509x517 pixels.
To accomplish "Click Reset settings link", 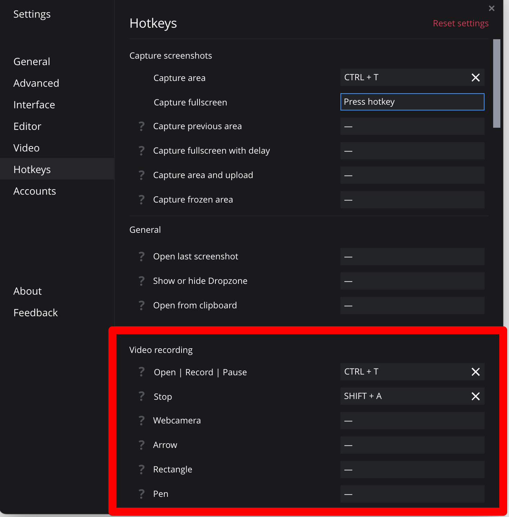I will coord(460,23).
